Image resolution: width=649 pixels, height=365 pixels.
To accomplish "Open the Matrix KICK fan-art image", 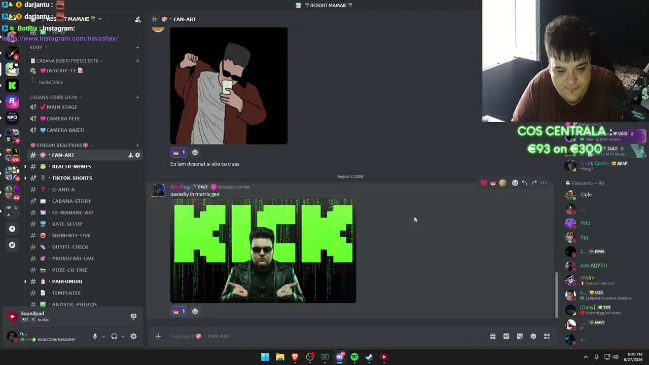I will (263, 251).
